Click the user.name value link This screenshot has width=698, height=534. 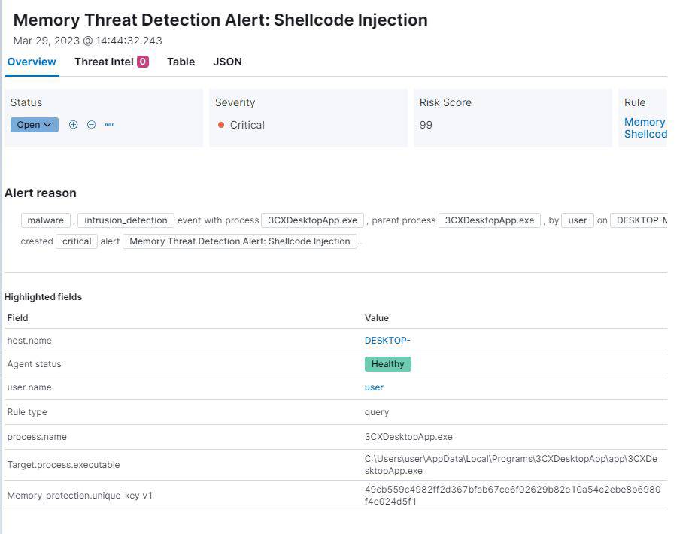[x=374, y=387]
